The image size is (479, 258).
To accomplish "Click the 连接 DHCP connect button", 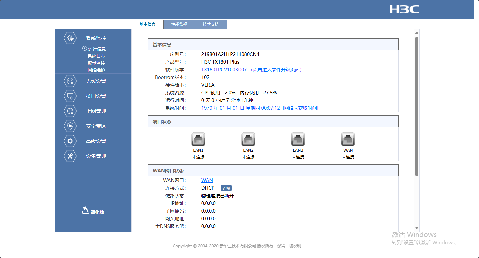I will pos(226,188).
